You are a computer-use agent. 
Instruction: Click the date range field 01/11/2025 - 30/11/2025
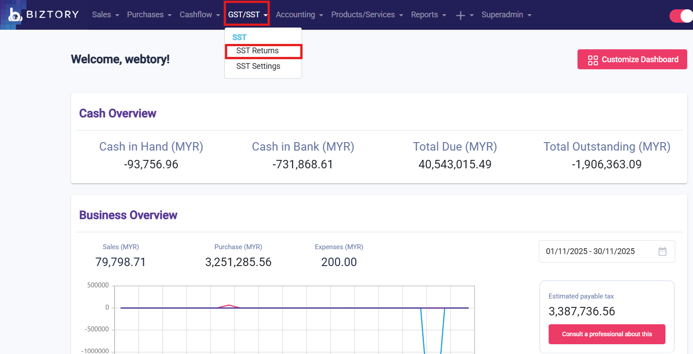tap(607, 251)
